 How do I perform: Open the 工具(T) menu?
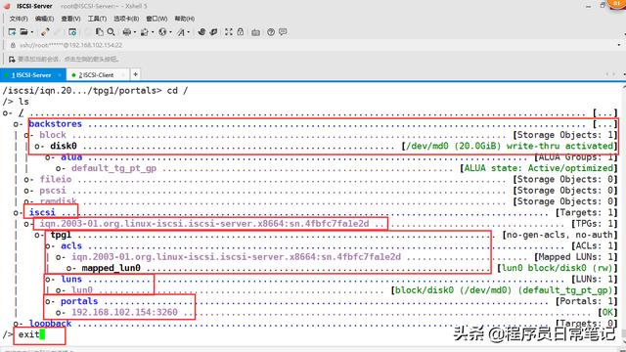(x=97, y=19)
